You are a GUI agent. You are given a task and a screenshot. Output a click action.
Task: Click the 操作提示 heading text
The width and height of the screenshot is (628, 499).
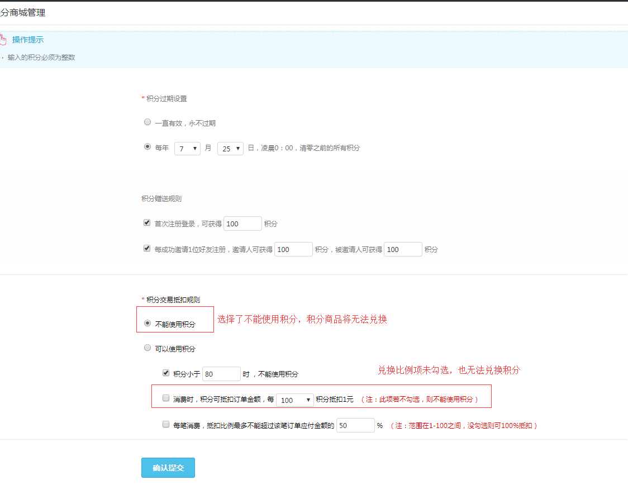coord(28,40)
